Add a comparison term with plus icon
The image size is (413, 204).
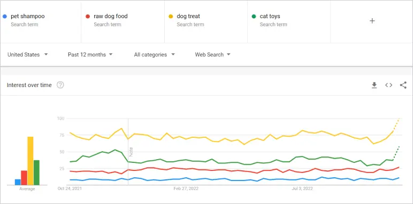pyautogui.click(x=372, y=21)
